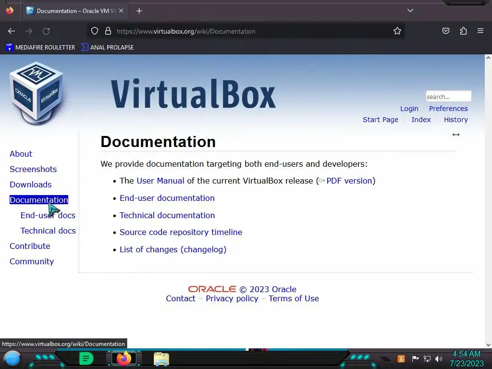Open Contribute in the sidebar
Image resolution: width=492 pixels, height=369 pixels.
(x=30, y=246)
